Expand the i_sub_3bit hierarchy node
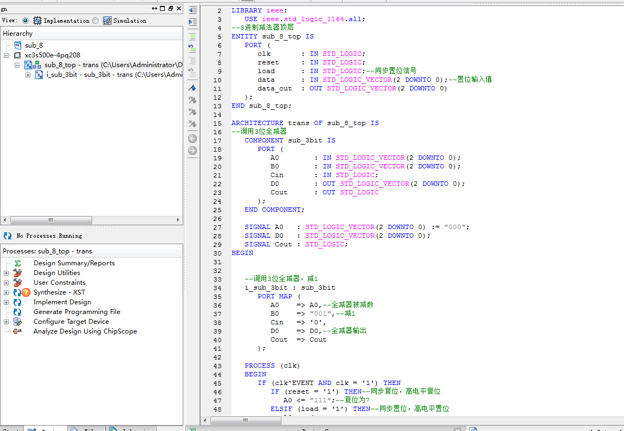This screenshot has width=624, height=431. 28,75
